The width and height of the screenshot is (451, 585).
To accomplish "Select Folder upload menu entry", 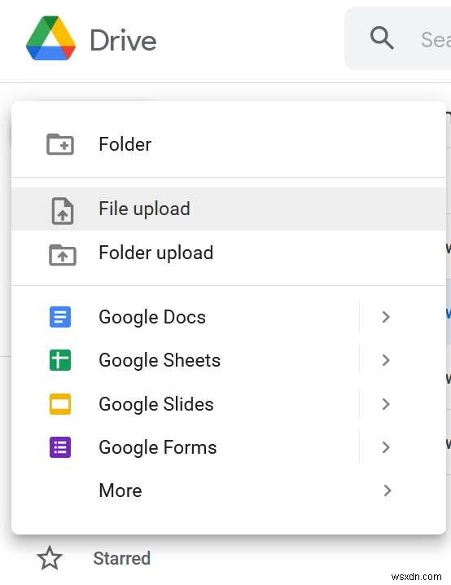I will coord(229,253).
